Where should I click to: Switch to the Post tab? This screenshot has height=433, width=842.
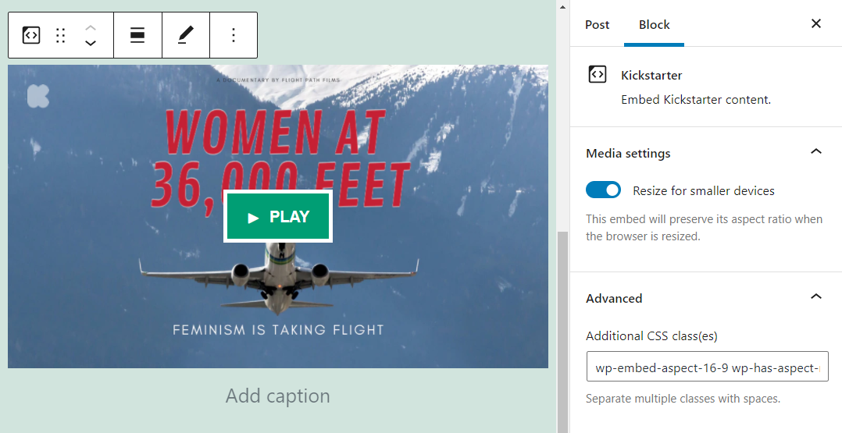(x=597, y=24)
